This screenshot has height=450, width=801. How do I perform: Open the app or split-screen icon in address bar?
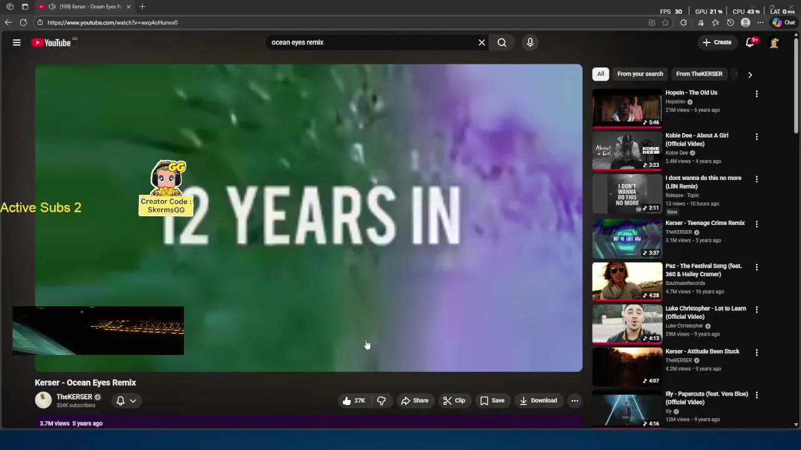[x=651, y=22]
